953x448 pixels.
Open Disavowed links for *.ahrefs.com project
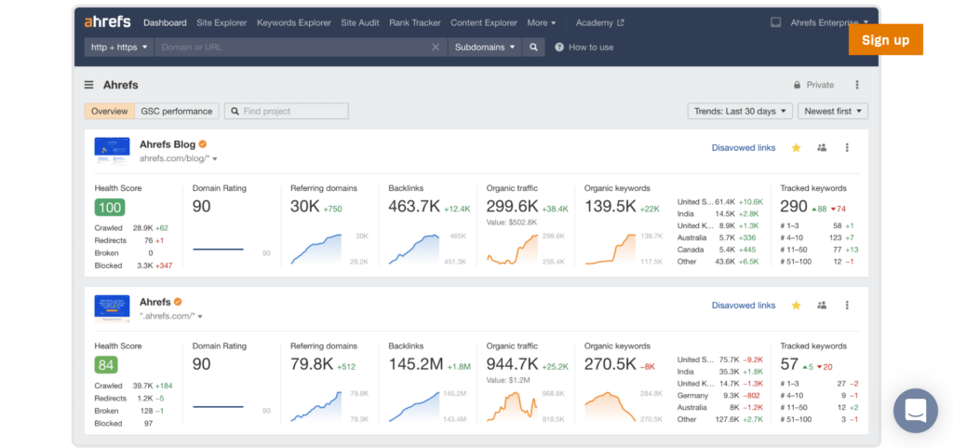(744, 305)
